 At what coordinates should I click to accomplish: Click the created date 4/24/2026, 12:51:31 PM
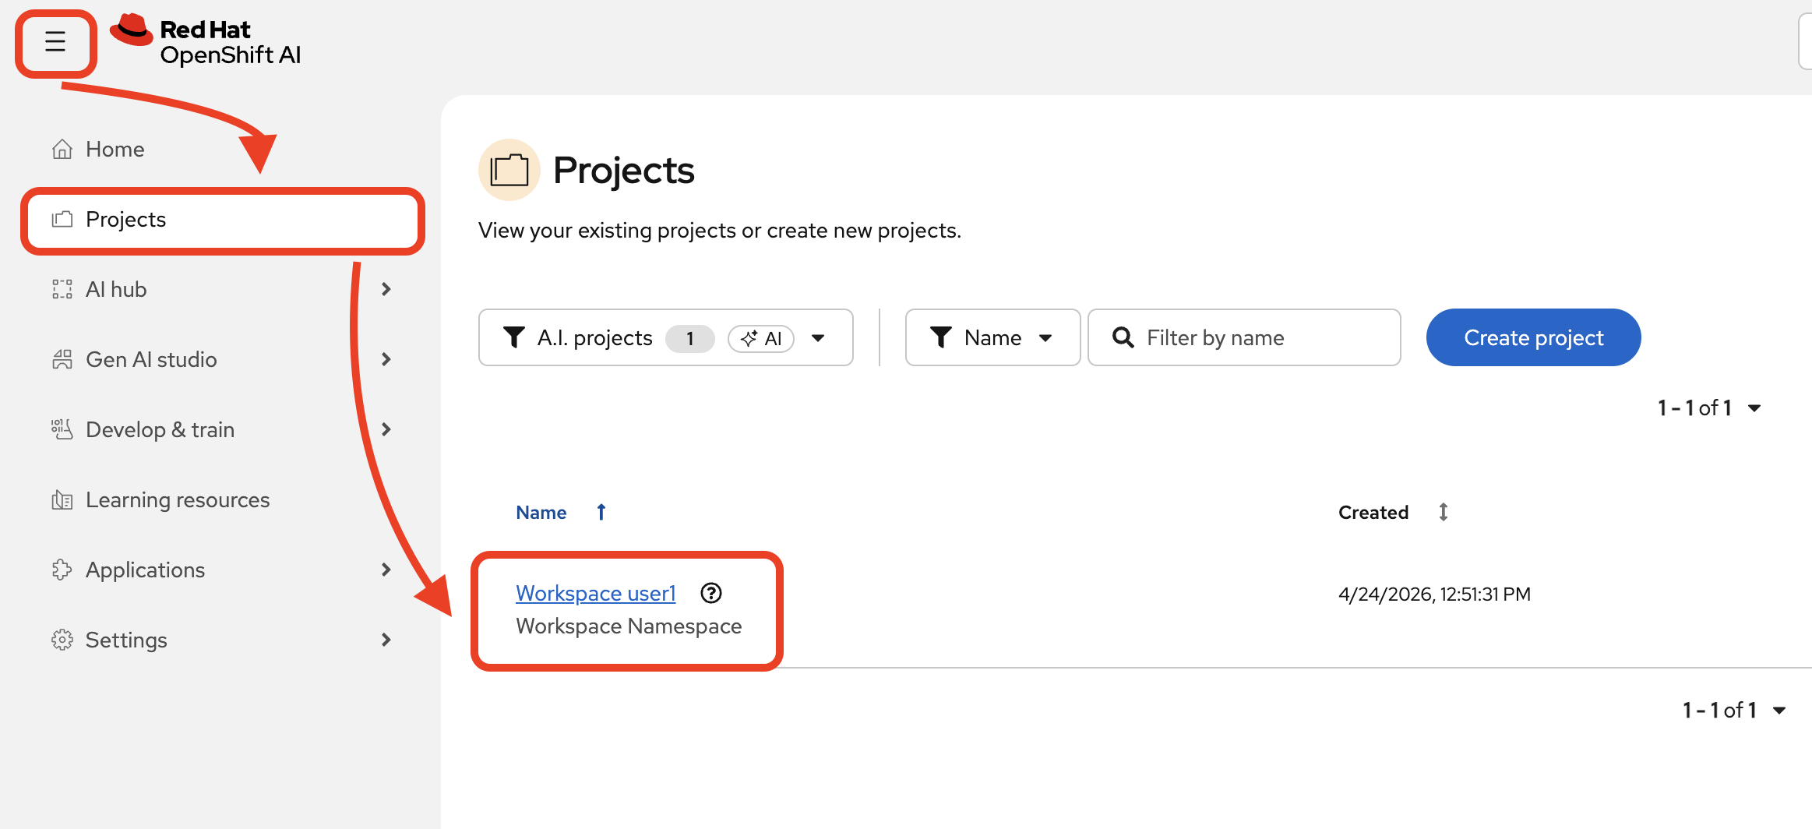click(x=1434, y=594)
